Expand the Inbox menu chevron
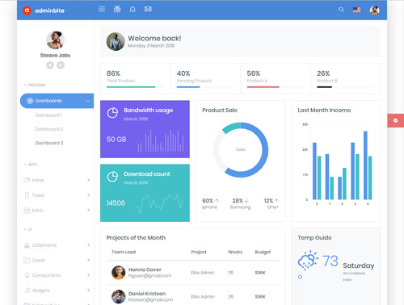The width and height of the screenshot is (404, 305). click(88, 180)
